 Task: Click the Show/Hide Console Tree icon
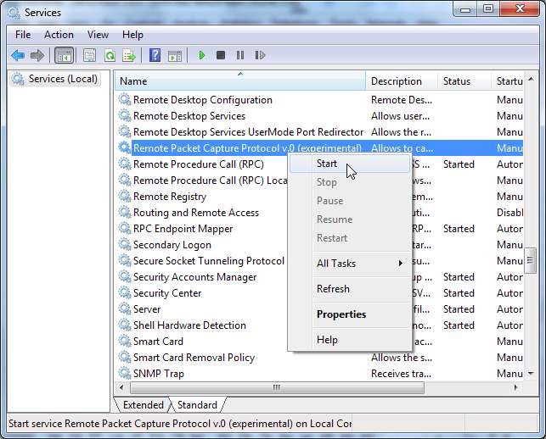coord(64,56)
